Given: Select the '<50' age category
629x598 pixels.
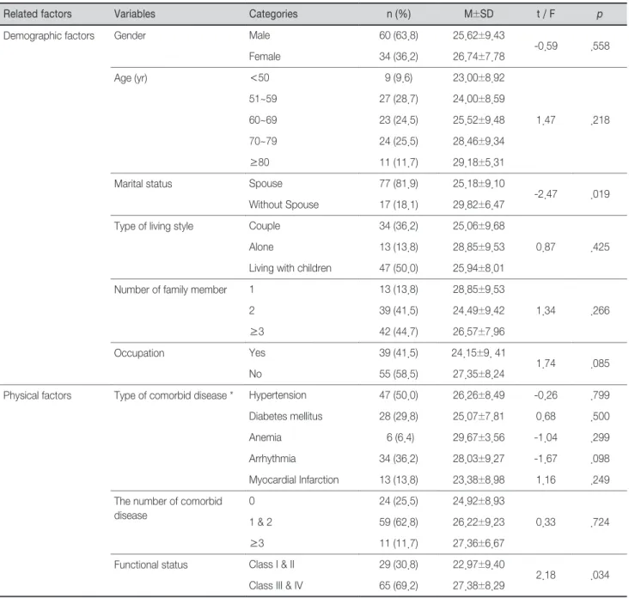Looking at the screenshot, I should (260, 78).
